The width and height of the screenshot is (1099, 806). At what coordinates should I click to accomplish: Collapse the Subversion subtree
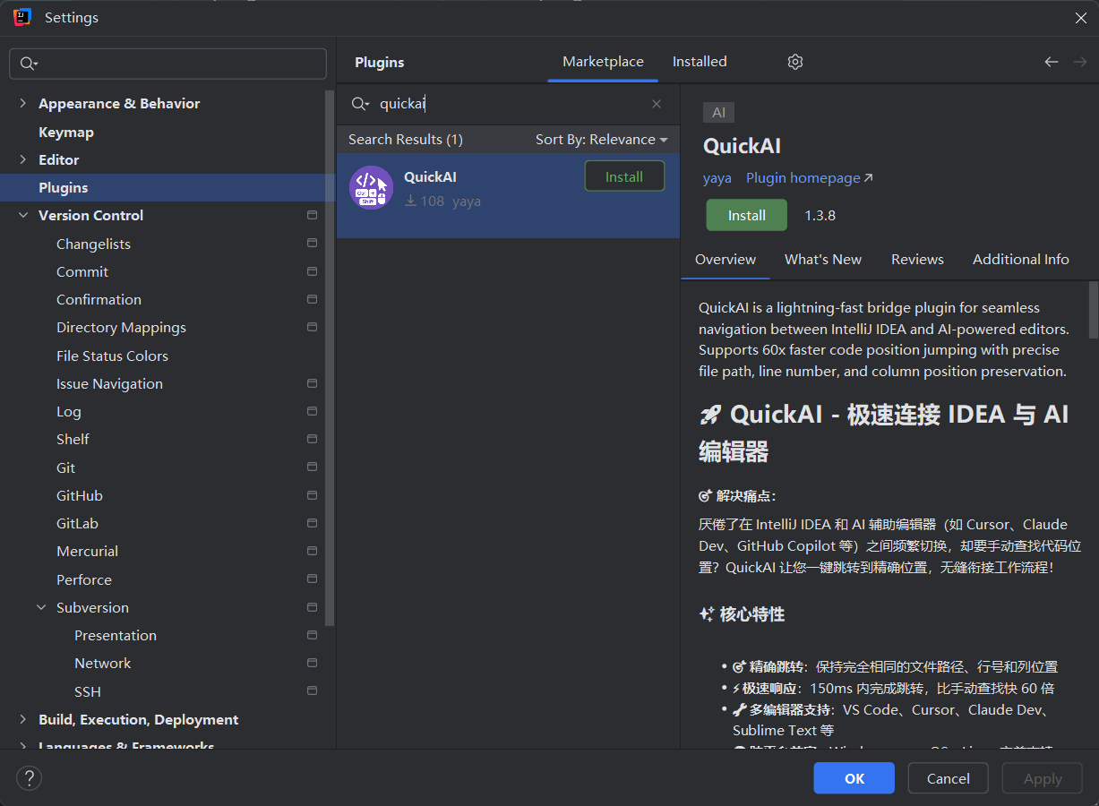[x=41, y=607]
